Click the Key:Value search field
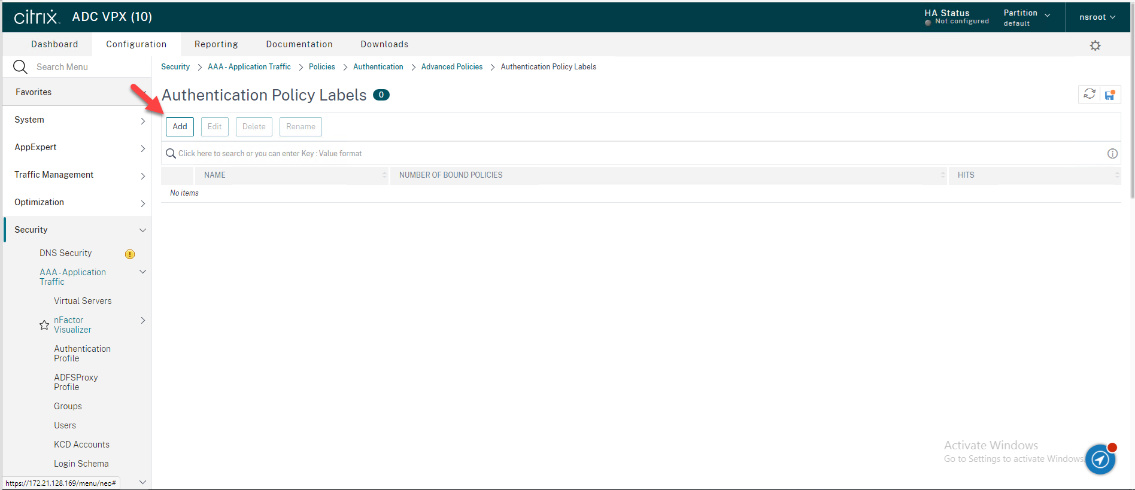Viewport: 1135px width, 490px height. (641, 154)
